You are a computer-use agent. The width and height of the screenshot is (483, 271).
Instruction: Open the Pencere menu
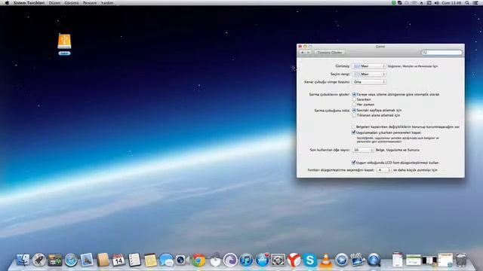(x=90, y=3)
